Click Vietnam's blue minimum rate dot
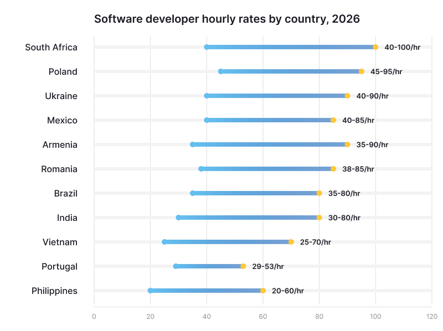Image resolution: width=443 pixels, height=331 pixels. click(164, 242)
